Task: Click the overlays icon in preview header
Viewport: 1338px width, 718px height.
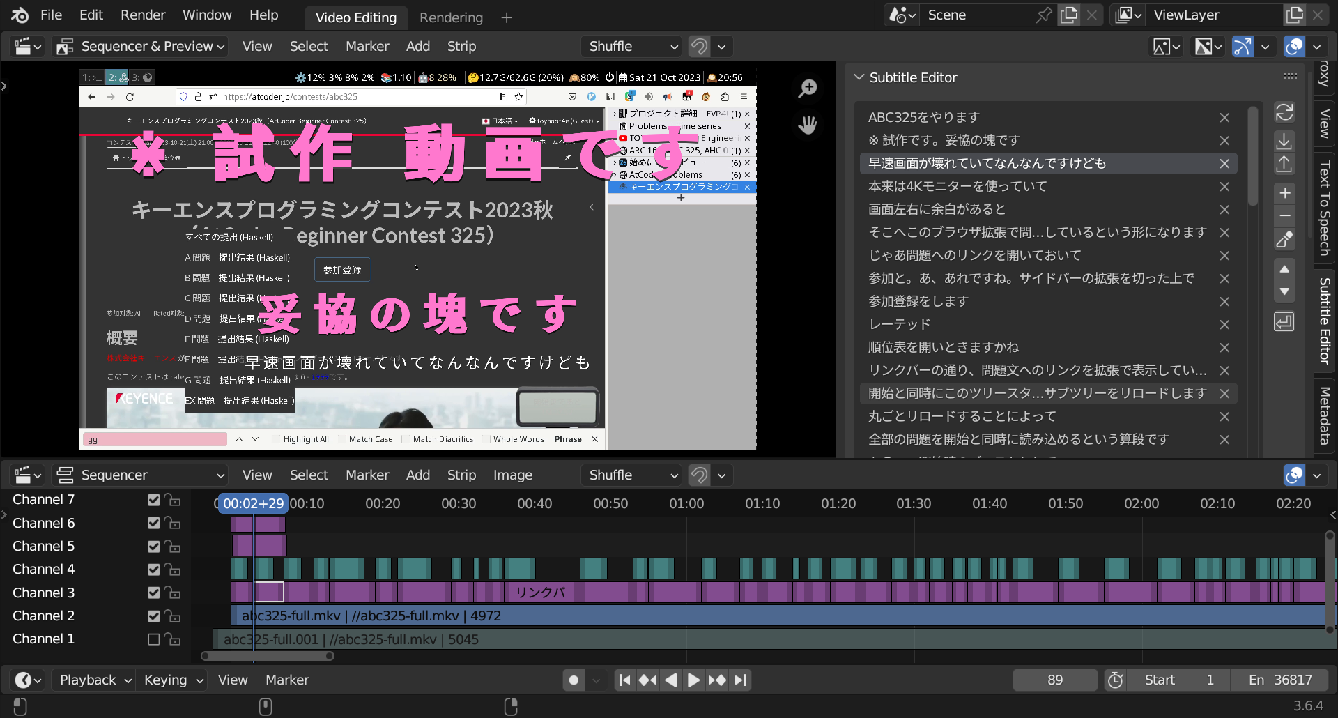Action: 1294,47
